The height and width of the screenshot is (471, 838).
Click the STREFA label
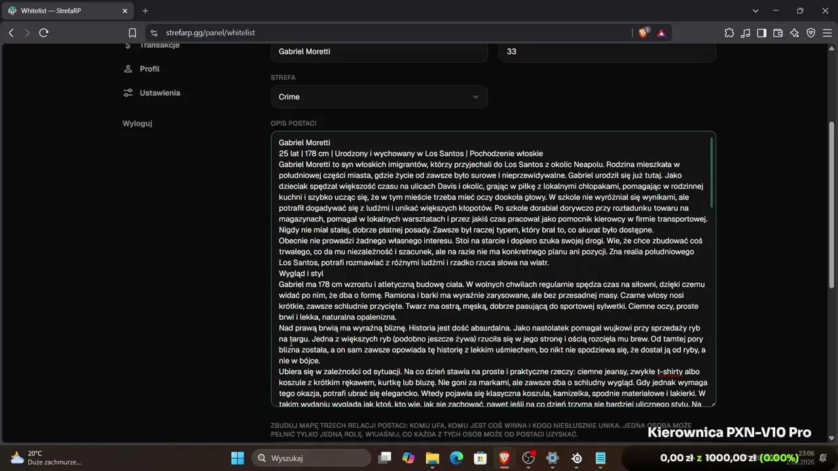point(283,78)
